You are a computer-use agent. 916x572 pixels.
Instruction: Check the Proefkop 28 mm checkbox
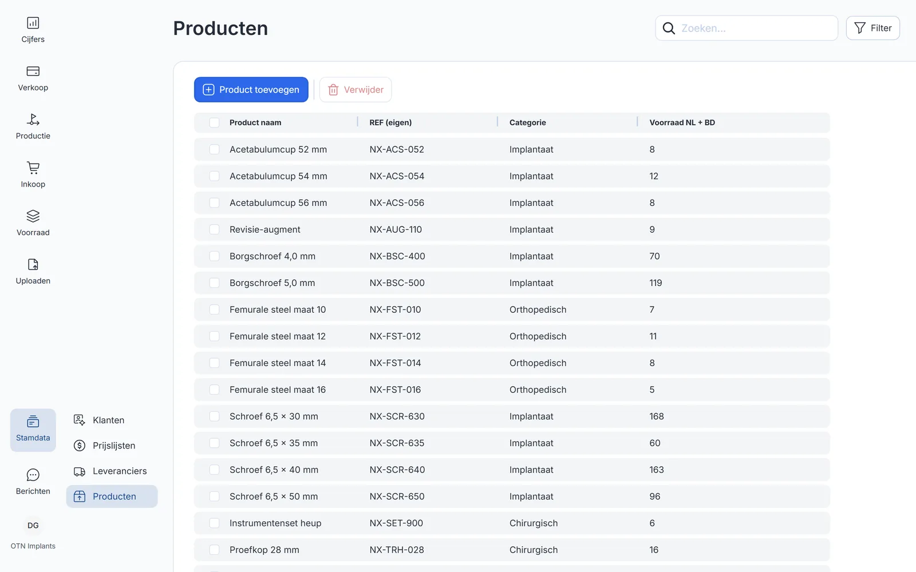(214, 550)
